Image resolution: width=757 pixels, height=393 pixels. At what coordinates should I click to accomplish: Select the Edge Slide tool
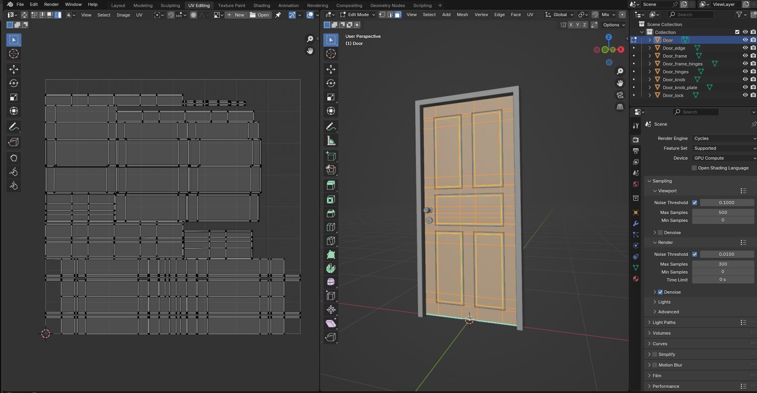pos(331,296)
